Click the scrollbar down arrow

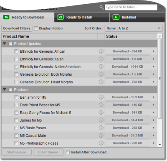tap(160, 145)
